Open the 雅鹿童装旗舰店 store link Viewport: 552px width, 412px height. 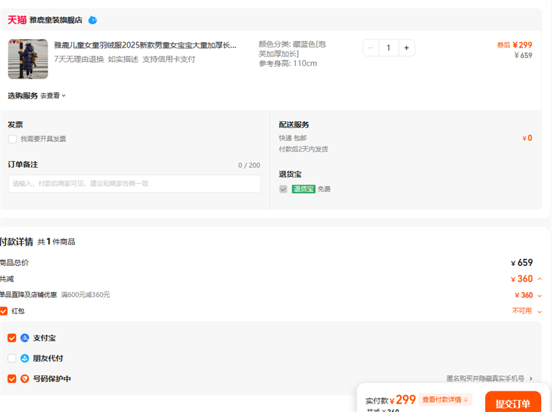[56, 21]
